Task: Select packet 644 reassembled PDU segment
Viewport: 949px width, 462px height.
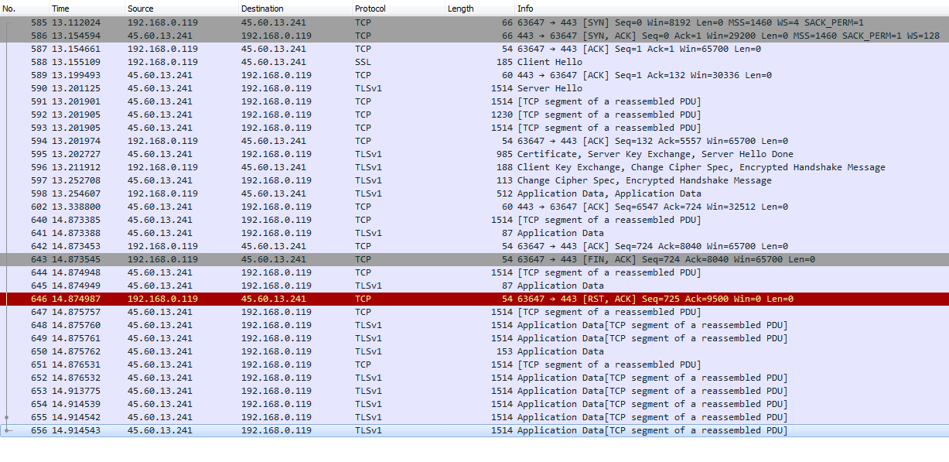Action: pyautogui.click(x=474, y=272)
